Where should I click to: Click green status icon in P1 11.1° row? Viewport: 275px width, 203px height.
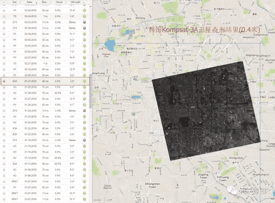tap(84, 34)
